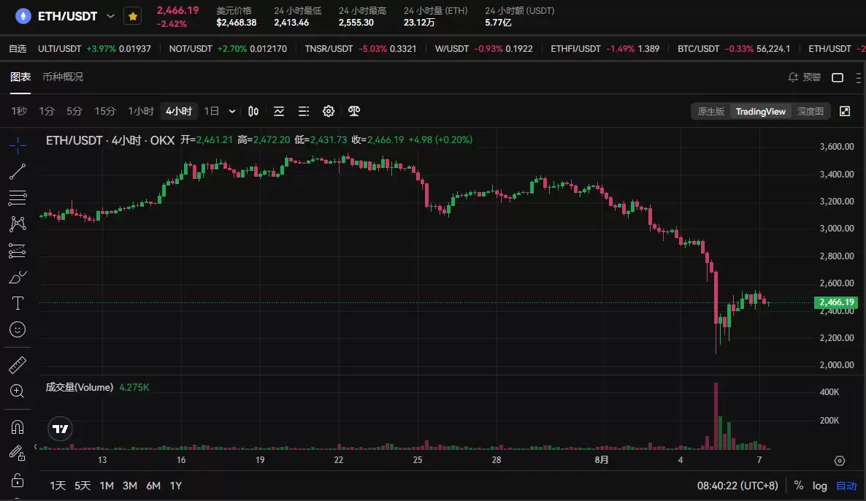The image size is (866, 501).
Task: Select the crosshair cursor tool
Action: click(x=18, y=145)
